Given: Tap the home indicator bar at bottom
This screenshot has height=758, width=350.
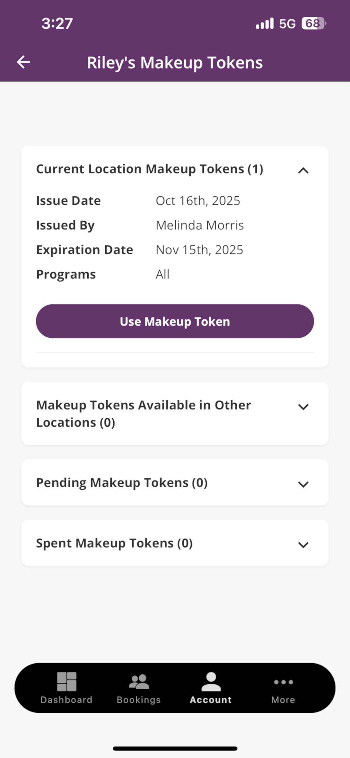Looking at the screenshot, I should pyautogui.click(x=175, y=748).
